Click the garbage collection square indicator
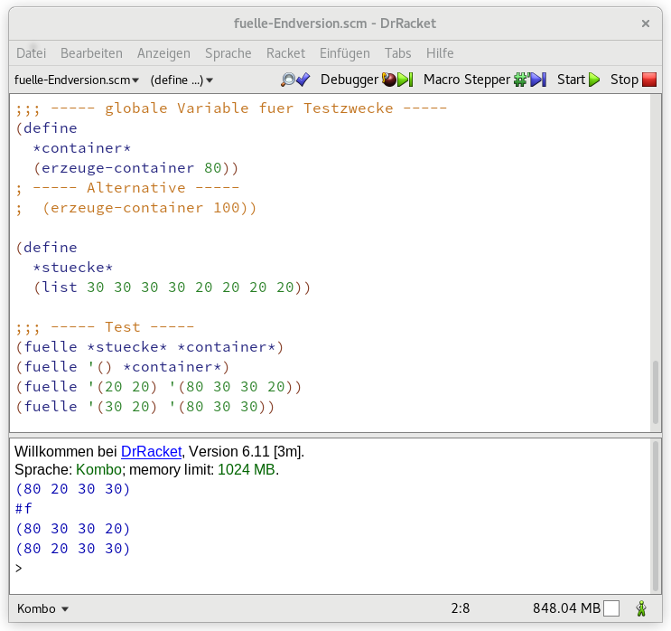The height and width of the screenshot is (631, 671). tap(611, 608)
